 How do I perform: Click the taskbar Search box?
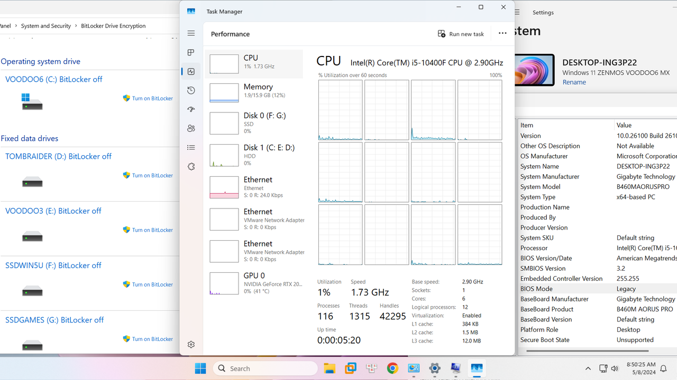pyautogui.click(x=266, y=368)
